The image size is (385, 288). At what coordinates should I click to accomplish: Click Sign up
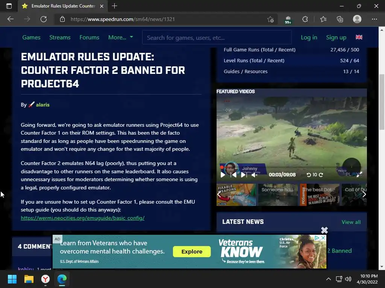(x=336, y=37)
